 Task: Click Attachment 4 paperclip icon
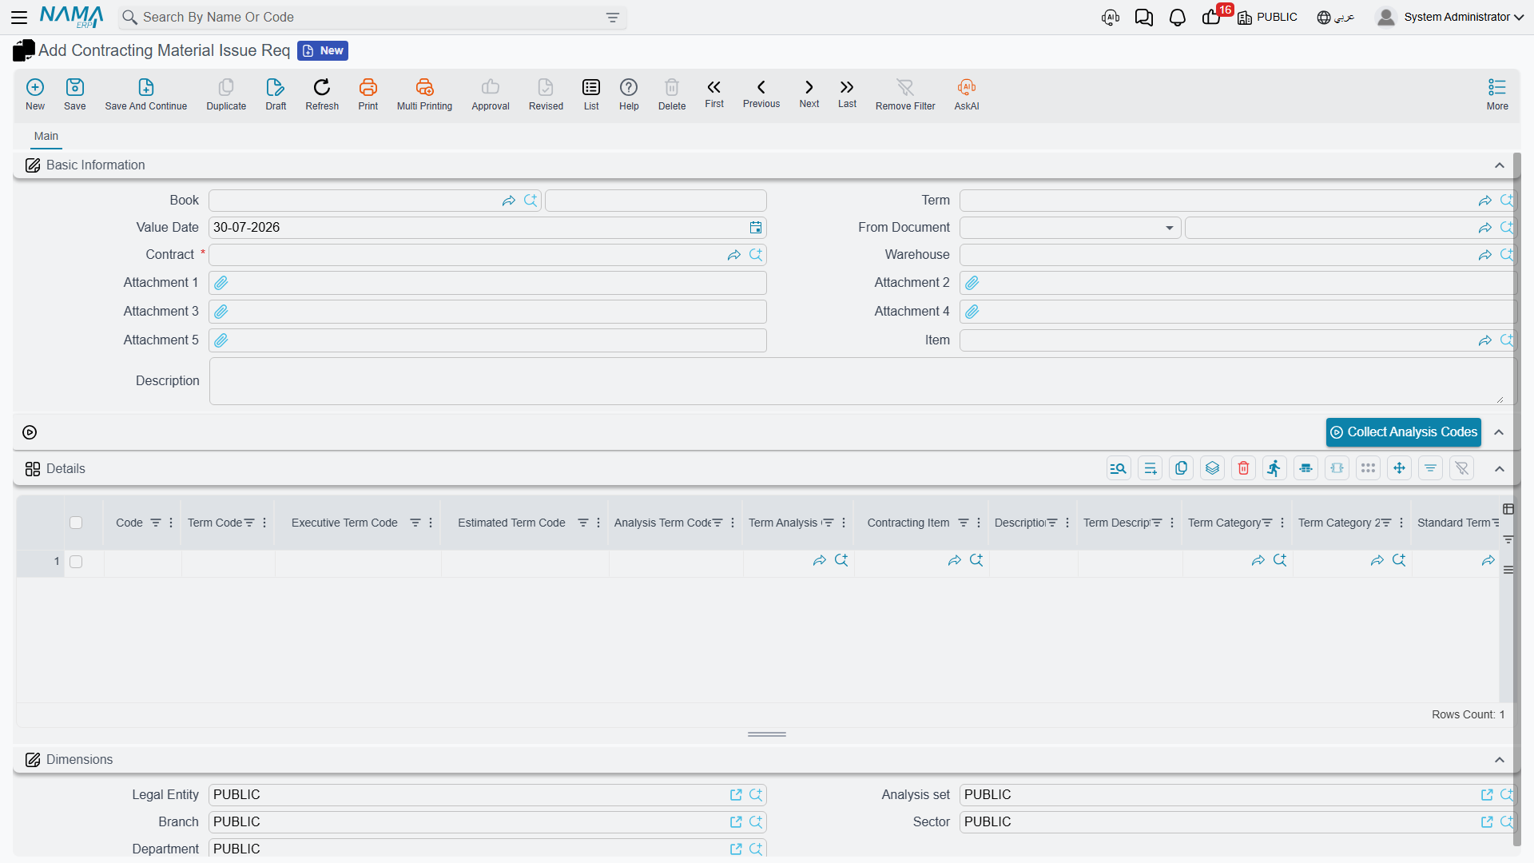coord(972,312)
